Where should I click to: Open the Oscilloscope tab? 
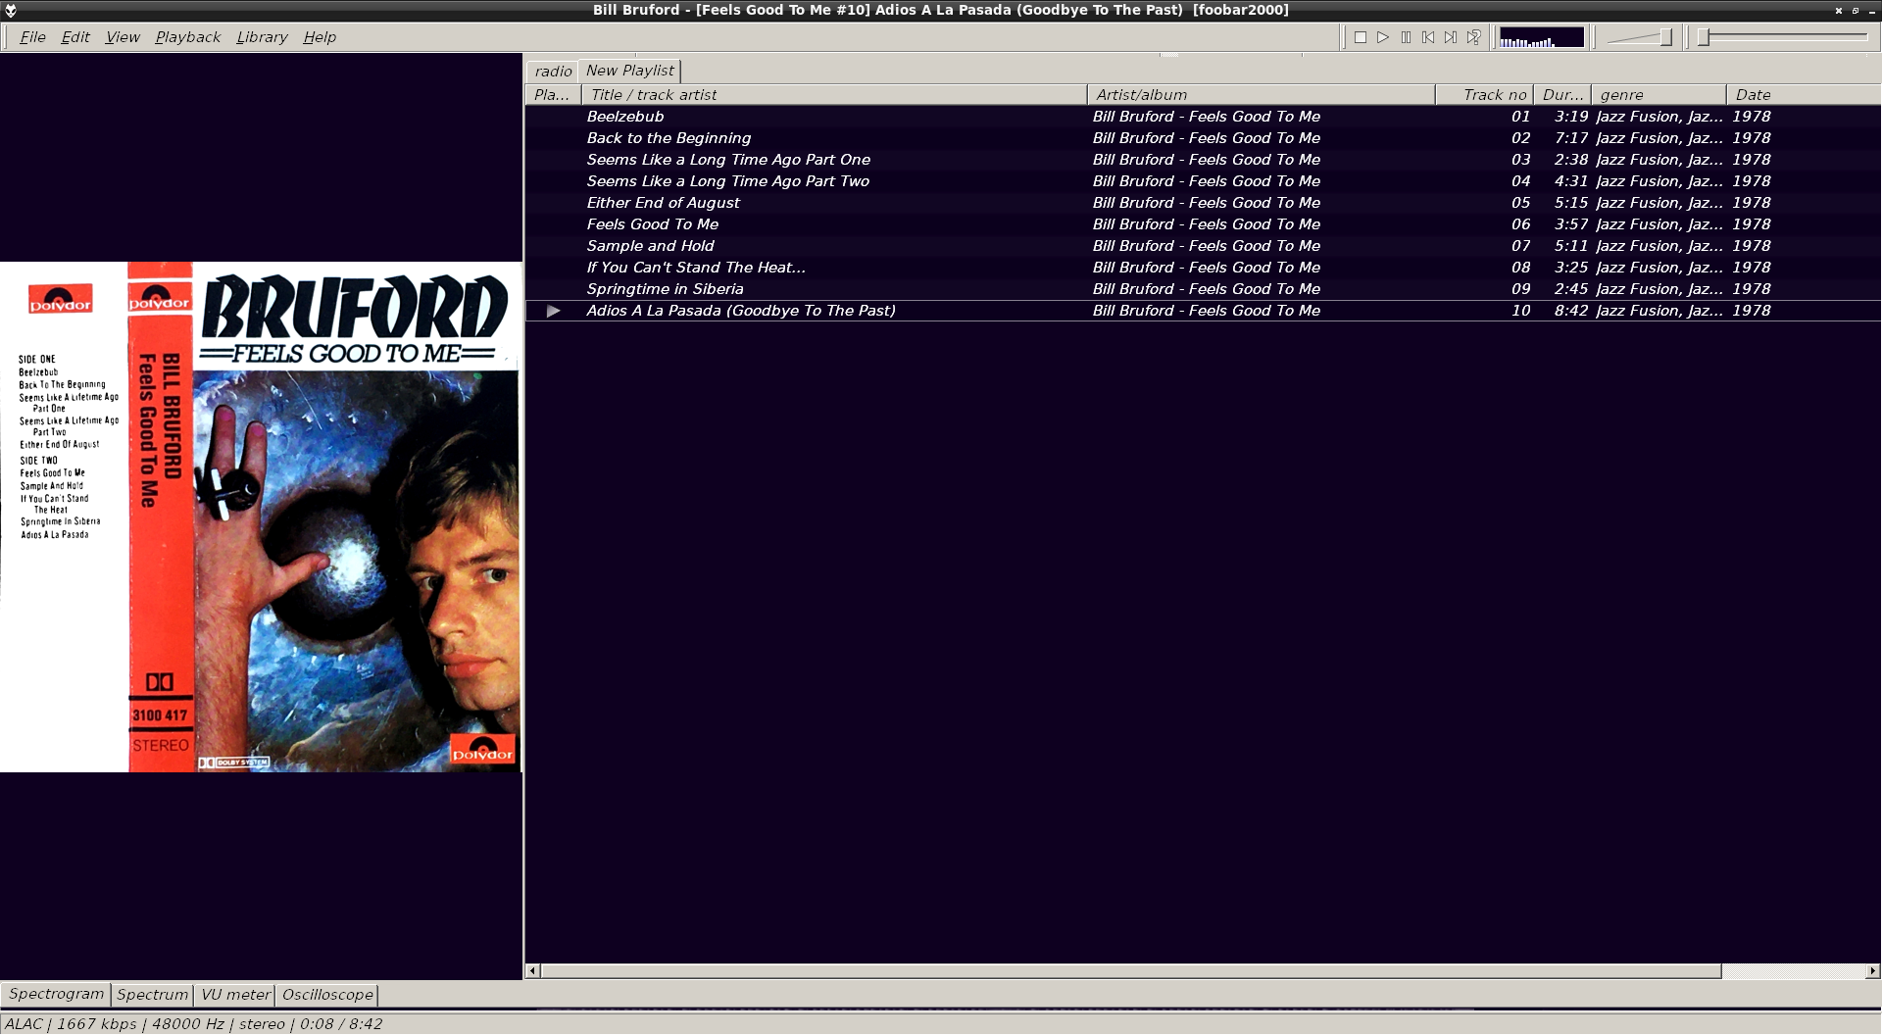[327, 995]
